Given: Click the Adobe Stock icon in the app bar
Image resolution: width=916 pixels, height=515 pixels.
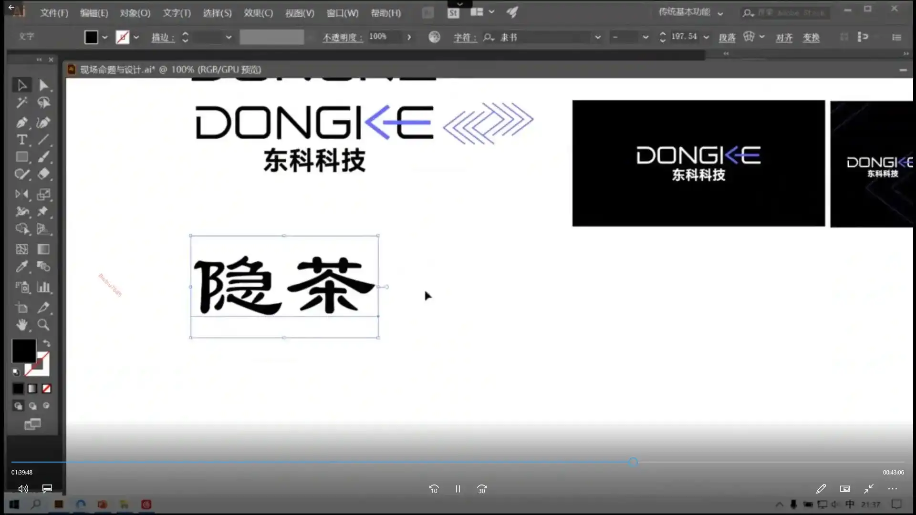Looking at the screenshot, I should 454,12.
